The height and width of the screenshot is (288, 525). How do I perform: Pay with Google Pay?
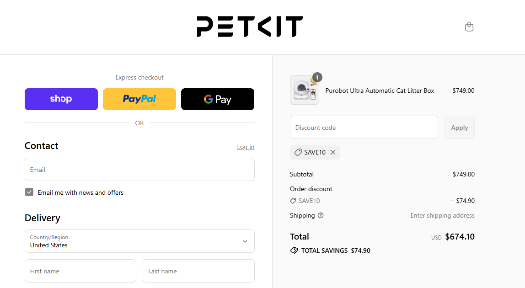(217, 99)
